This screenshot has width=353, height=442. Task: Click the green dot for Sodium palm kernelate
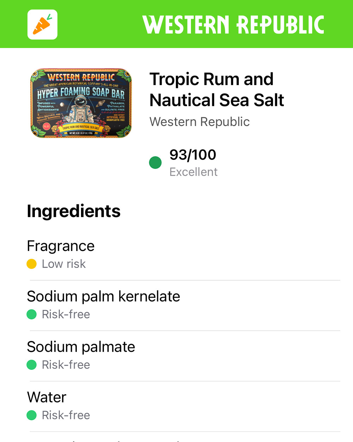[x=32, y=314]
